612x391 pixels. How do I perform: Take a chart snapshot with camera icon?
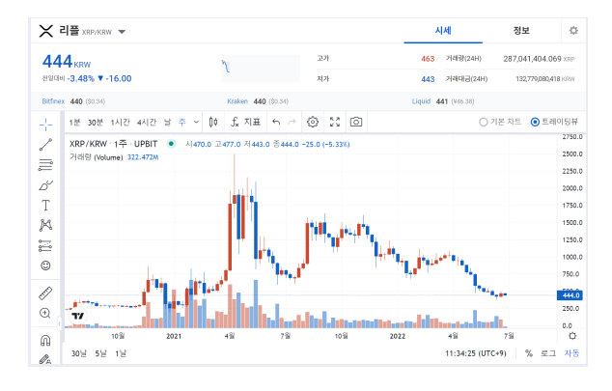point(356,123)
